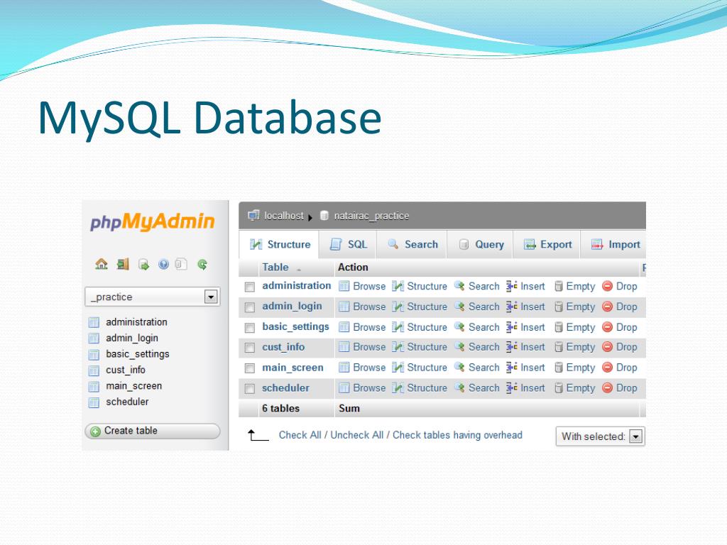Click the server icon beside localhost
Screen dimensions: 727x545
pos(253,215)
